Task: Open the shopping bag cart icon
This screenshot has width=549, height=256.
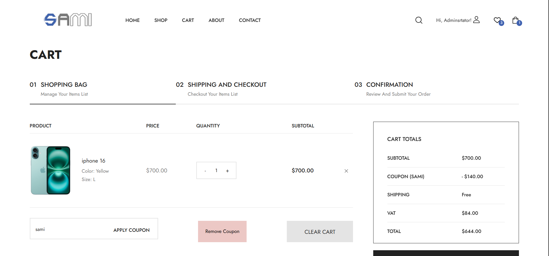Action: [515, 20]
